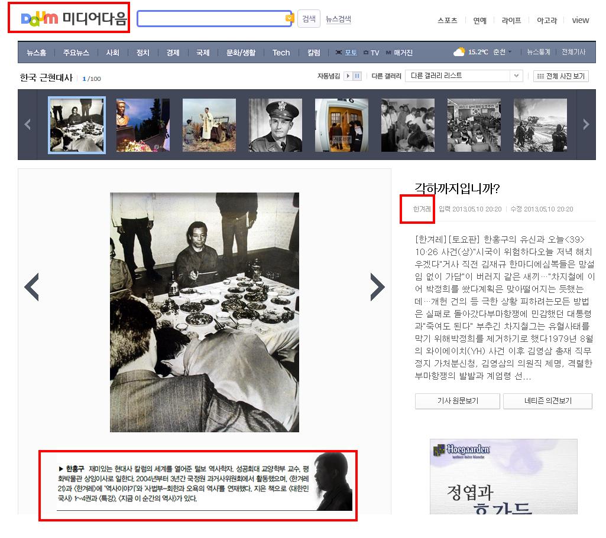The image size is (606, 538).
Task: Click the 검색 search button
Action: pos(309,19)
